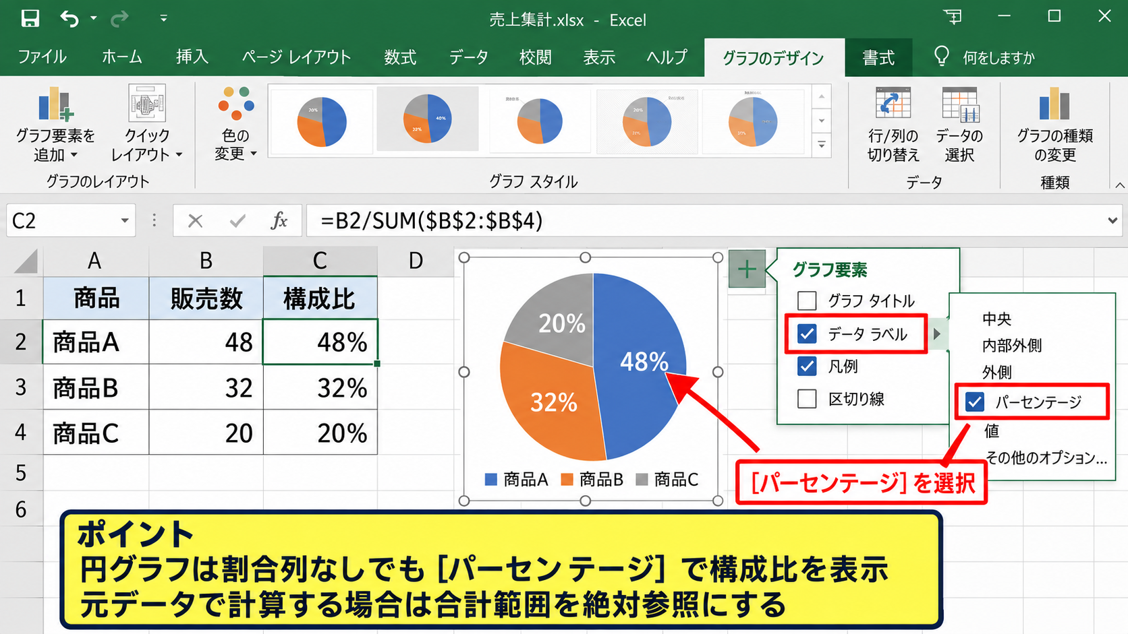Click Select Data (データの選択) icon
1128x634 pixels.
[x=959, y=125]
